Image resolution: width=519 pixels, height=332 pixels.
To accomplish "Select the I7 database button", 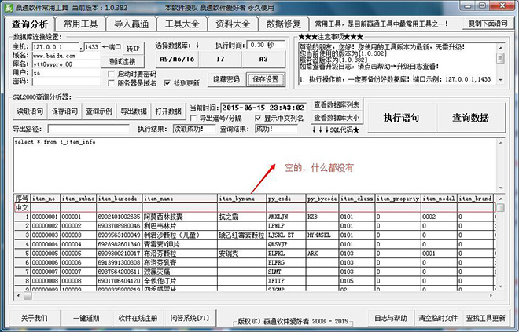I will point(220,60).
